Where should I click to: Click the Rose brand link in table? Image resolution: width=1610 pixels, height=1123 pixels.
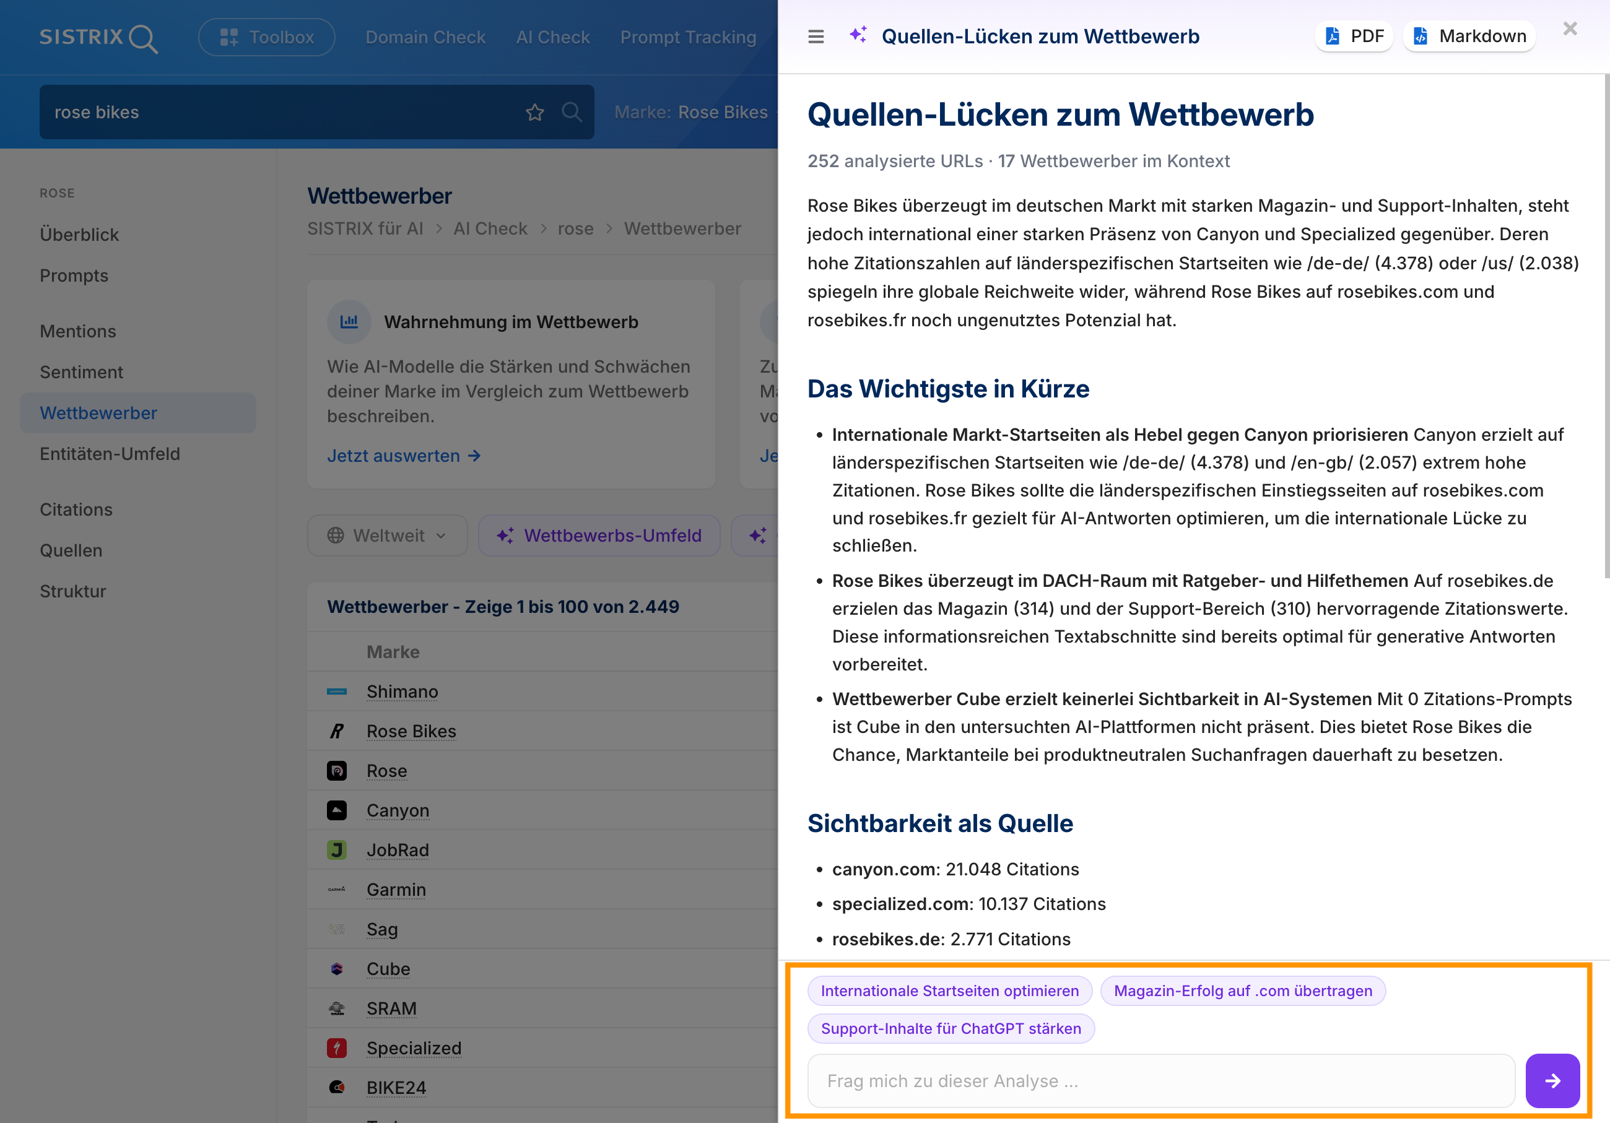[387, 771]
